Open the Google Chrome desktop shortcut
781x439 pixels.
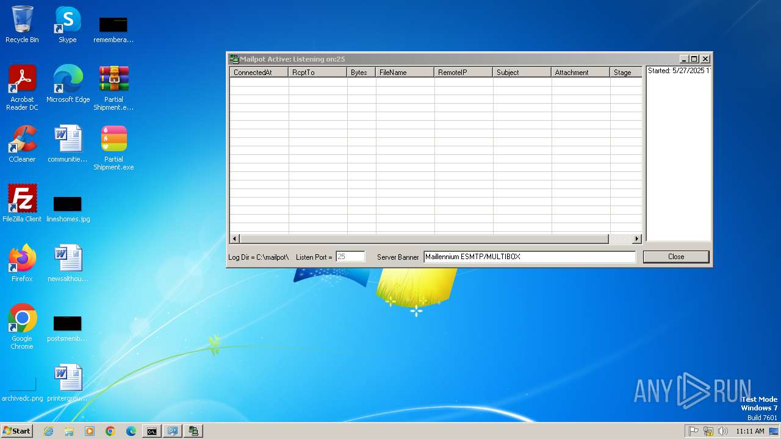pos(22,326)
